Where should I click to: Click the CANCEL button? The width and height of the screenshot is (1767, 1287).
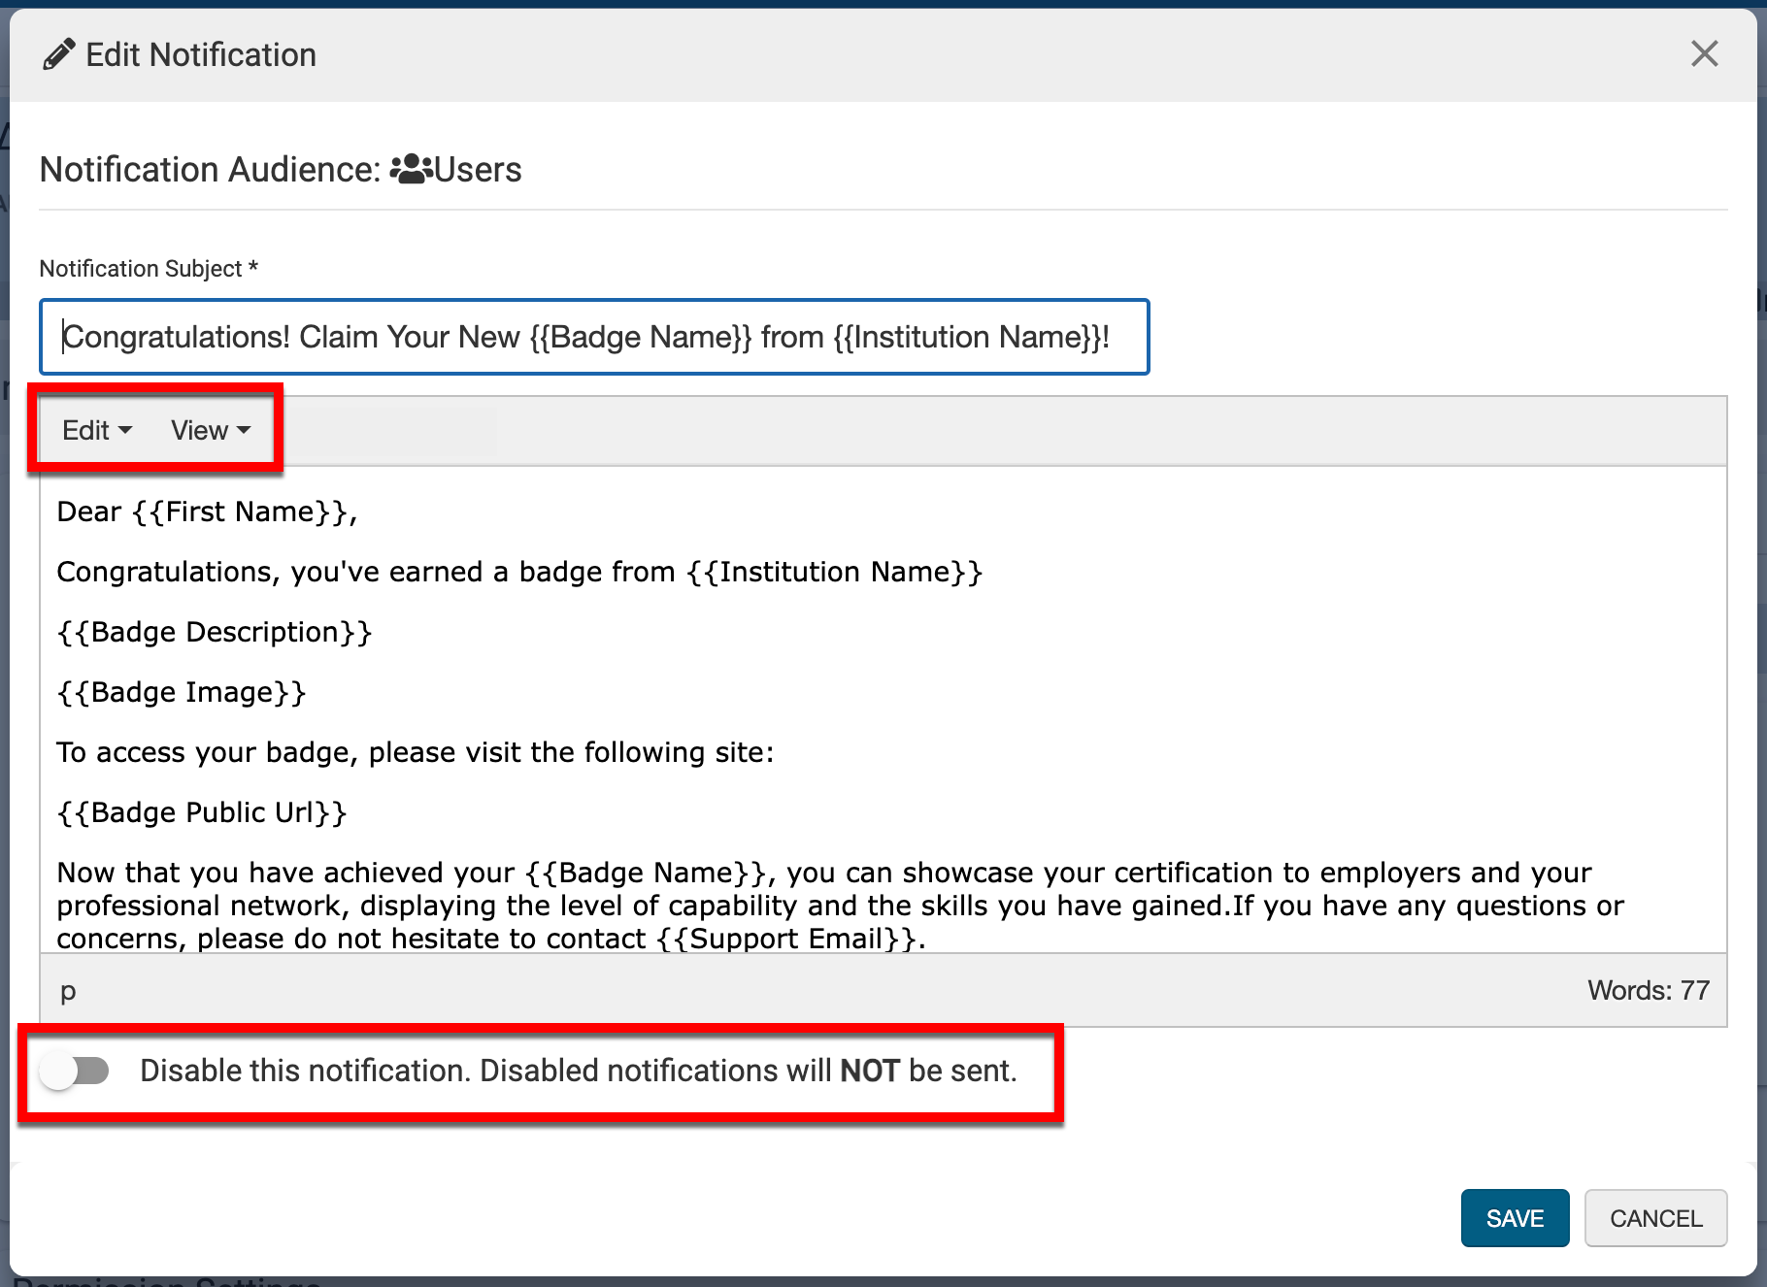[1655, 1218]
